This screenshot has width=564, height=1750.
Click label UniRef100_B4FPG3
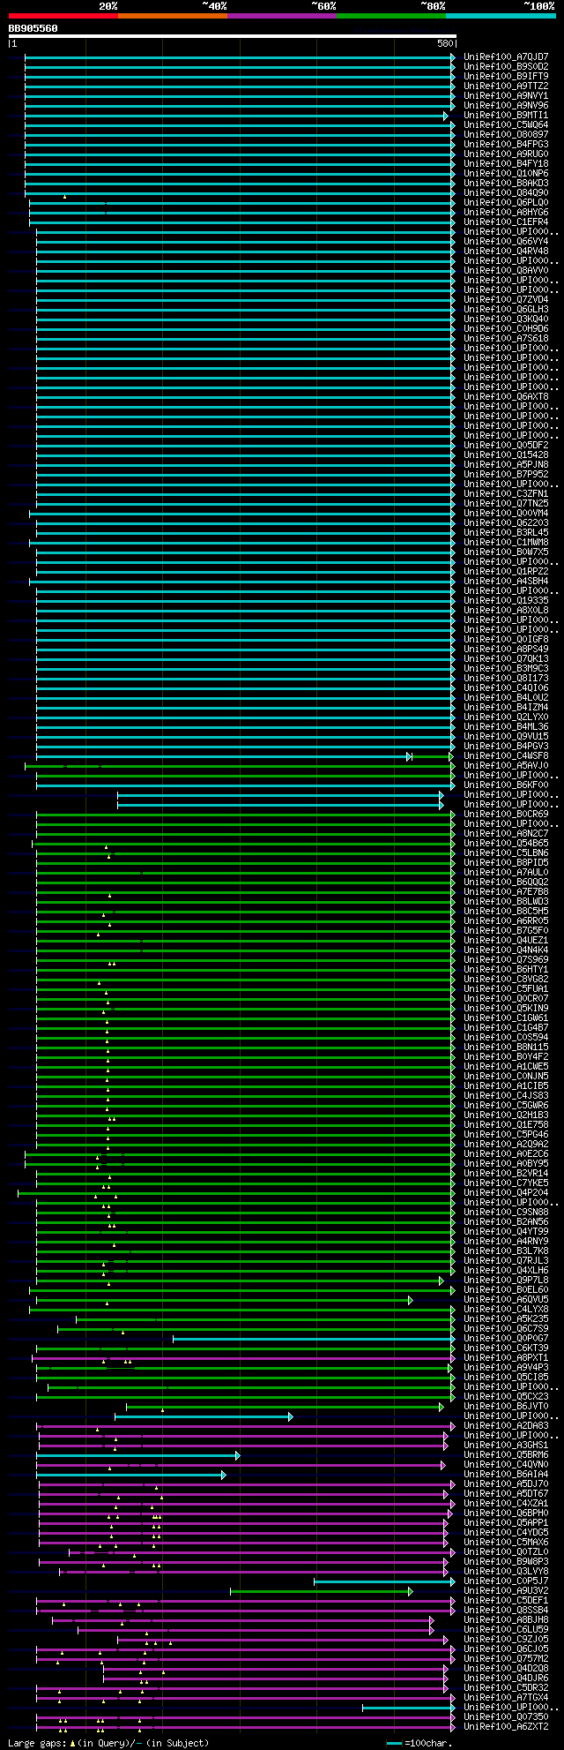[506, 145]
